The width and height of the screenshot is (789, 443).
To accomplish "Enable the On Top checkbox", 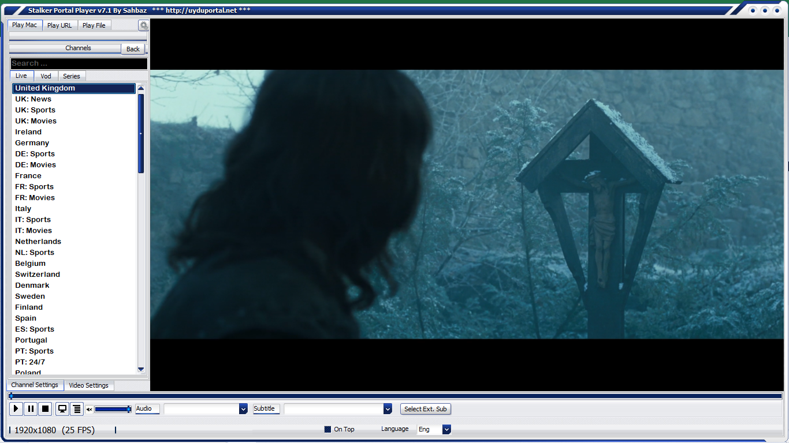I will click(327, 429).
